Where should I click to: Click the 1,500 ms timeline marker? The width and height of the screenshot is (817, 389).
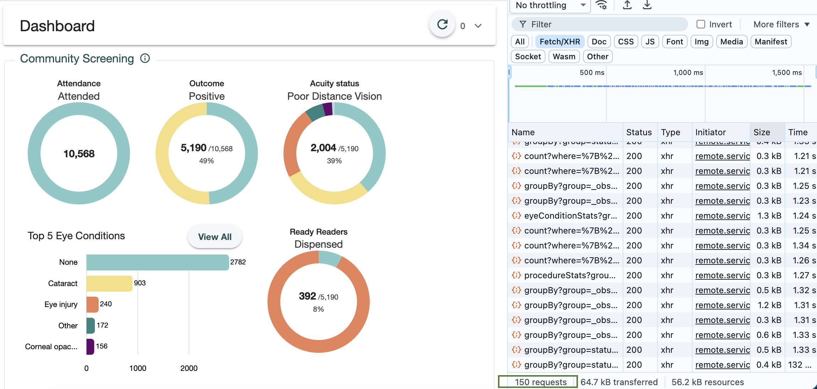coord(787,72)
